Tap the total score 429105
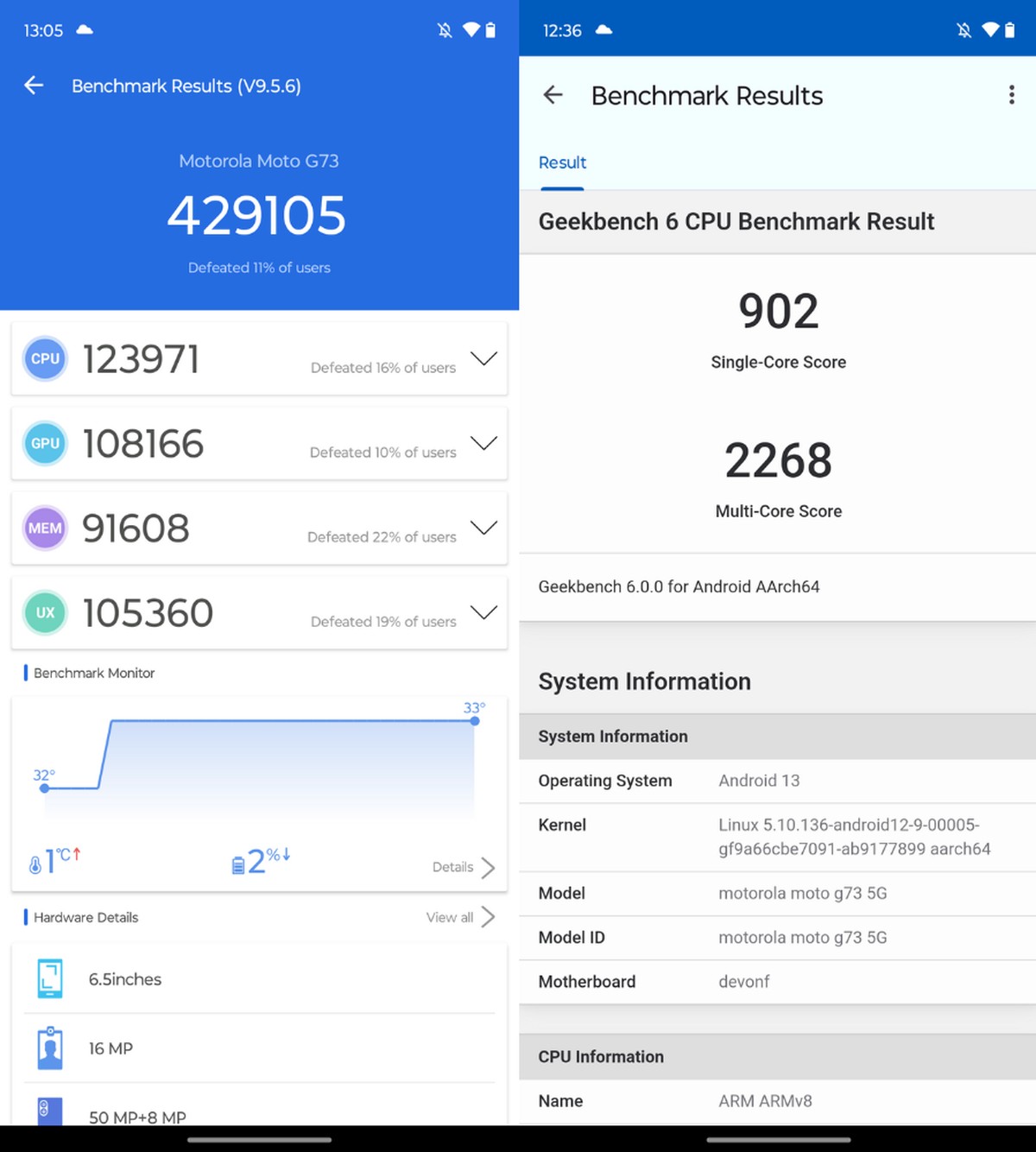The height and width of the screenshot is (1152, 1036). 257,215
